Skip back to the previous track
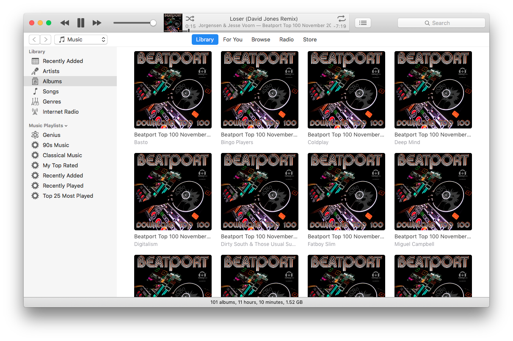Image resolution: width=513 pixels, height=341 pixels. 64,23
